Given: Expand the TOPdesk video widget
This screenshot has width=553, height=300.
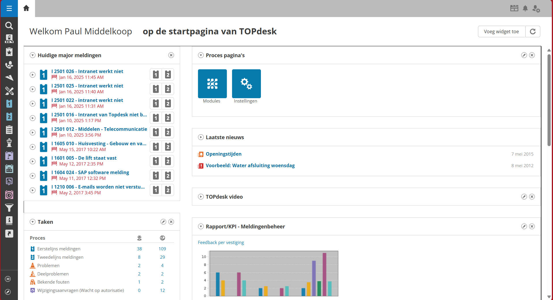Looking at the screenshot, I should 201,197.
